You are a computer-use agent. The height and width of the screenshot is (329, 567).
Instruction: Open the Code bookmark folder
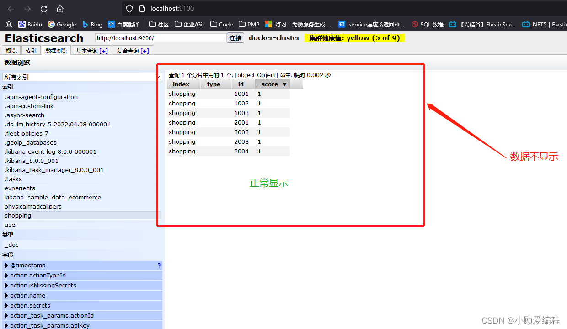222,24
